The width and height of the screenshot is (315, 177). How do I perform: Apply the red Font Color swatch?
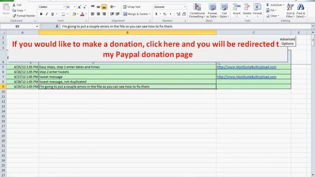pos(82,14)
